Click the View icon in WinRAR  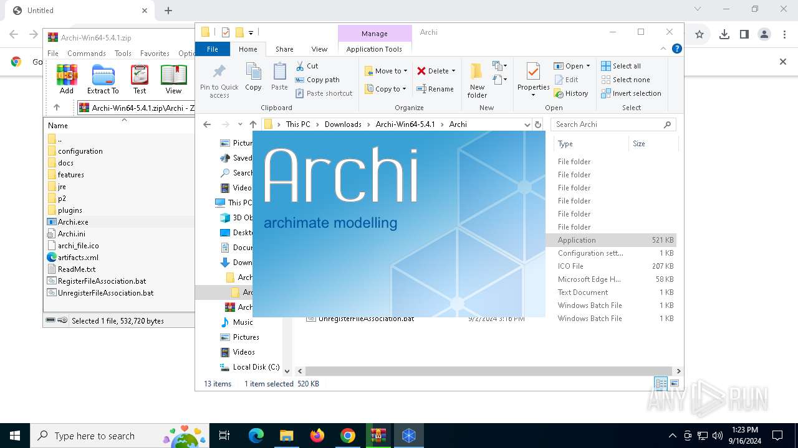[x=173, y=79]
